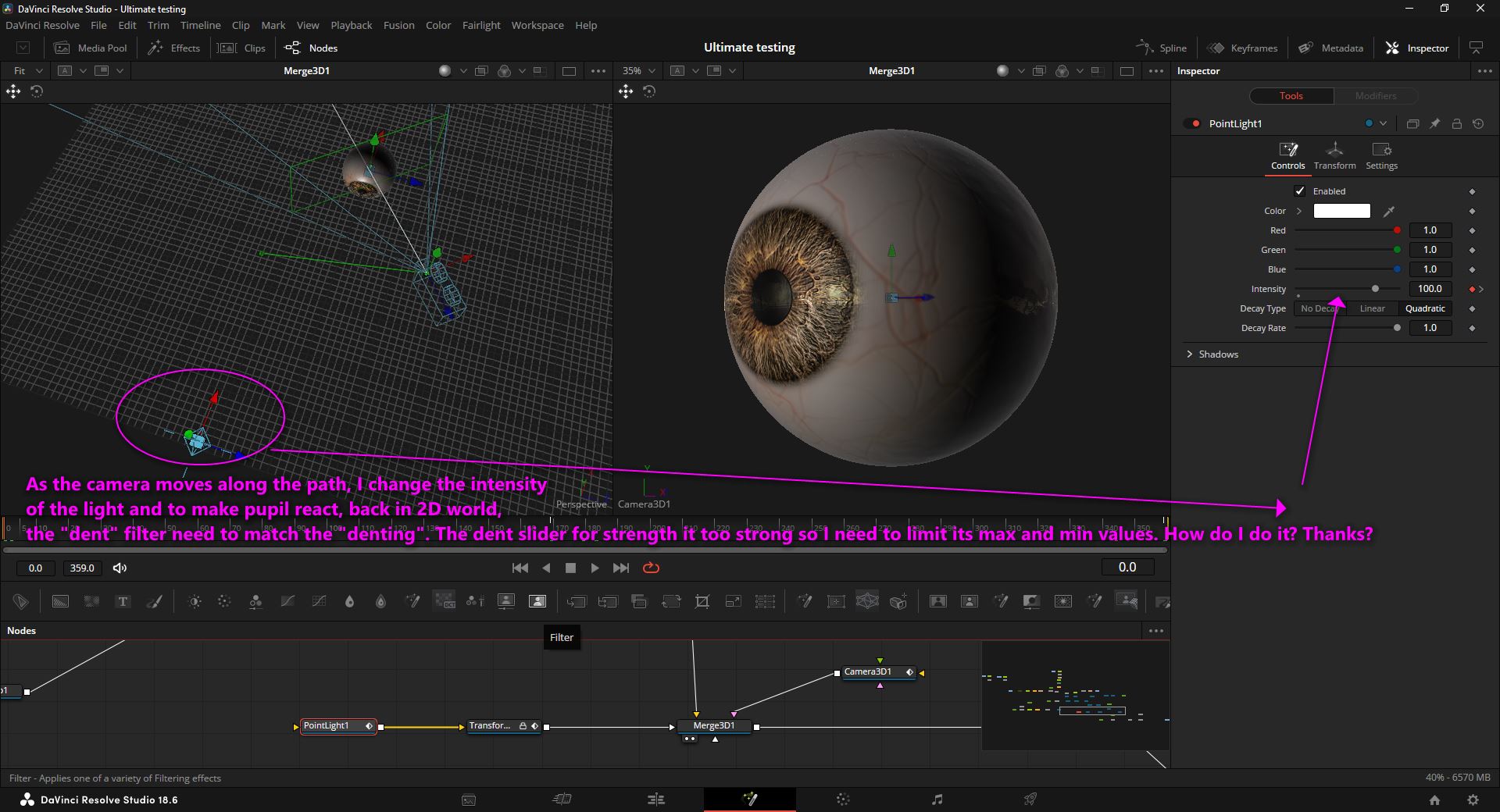Toggle the Inspector panel button

pos(1417,48)
